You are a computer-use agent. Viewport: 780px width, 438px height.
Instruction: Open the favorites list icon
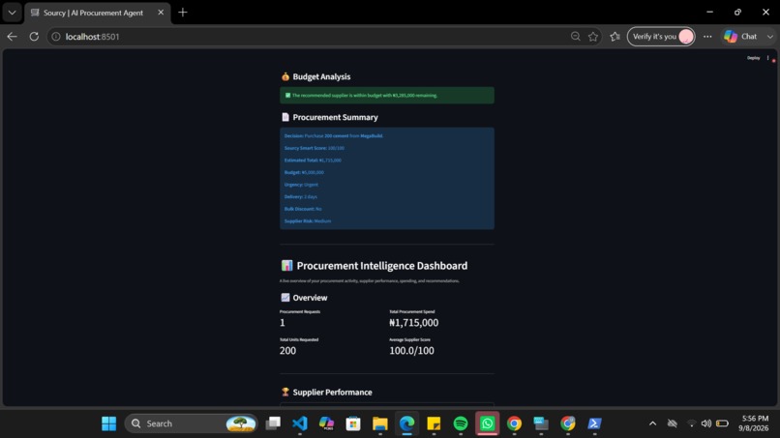pyautogui.click(x=615, y=37)
